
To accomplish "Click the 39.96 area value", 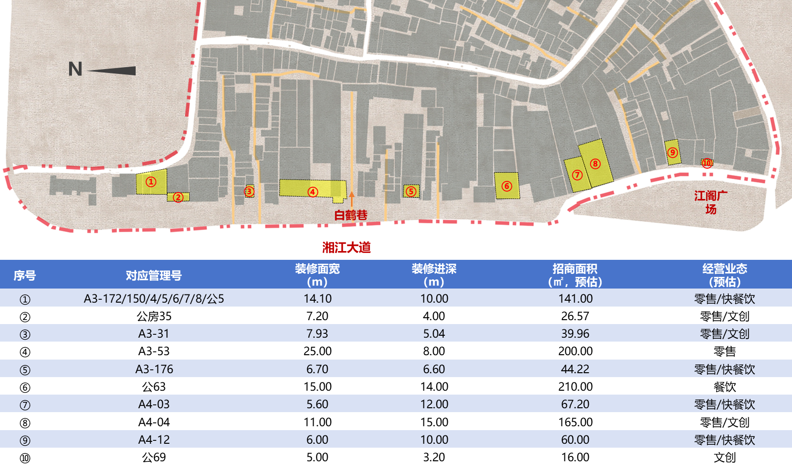I will (x=575, y=334).
